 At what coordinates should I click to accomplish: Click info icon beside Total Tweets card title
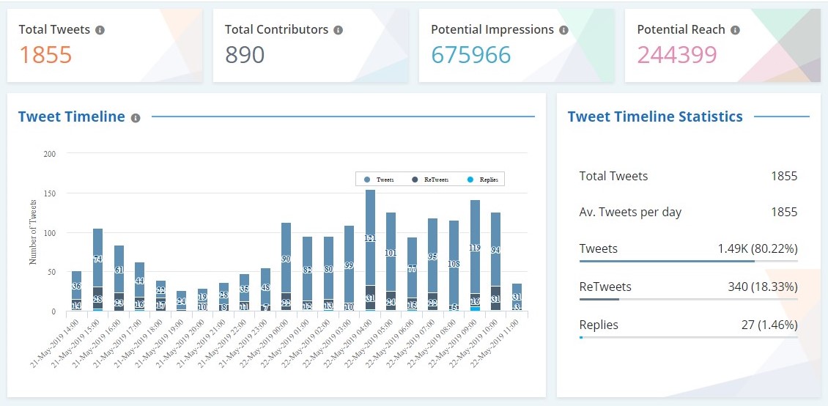(100, 30)
